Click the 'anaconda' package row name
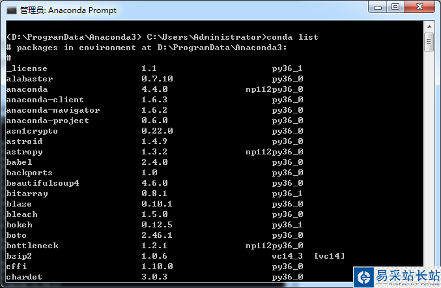 [27, 89]
